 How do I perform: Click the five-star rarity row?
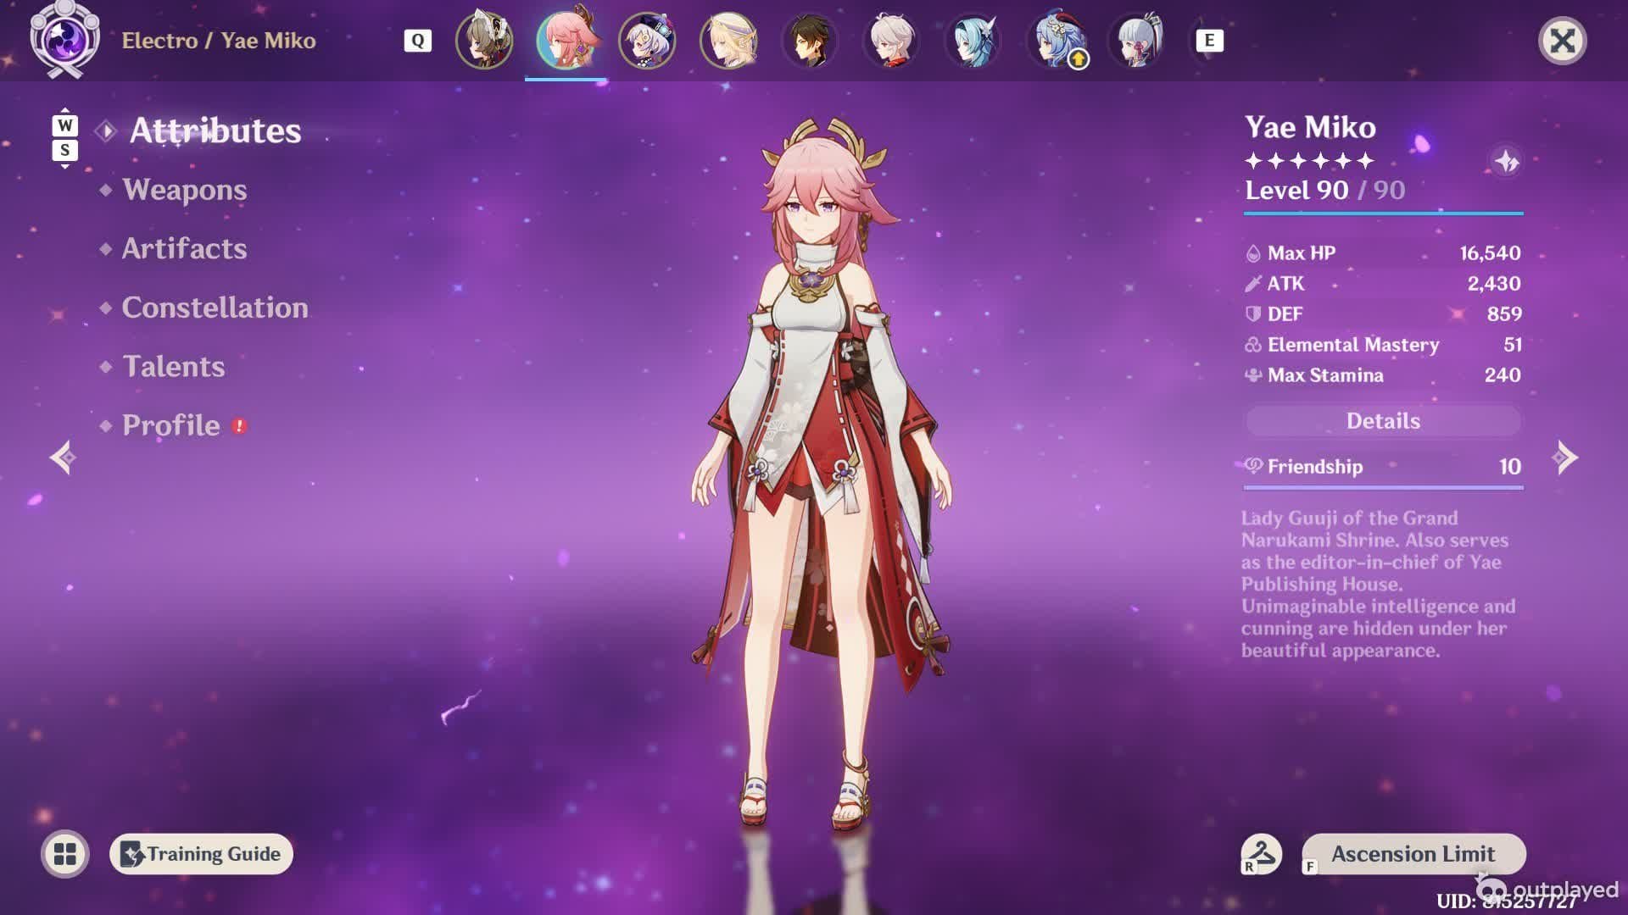[1309, 161]
